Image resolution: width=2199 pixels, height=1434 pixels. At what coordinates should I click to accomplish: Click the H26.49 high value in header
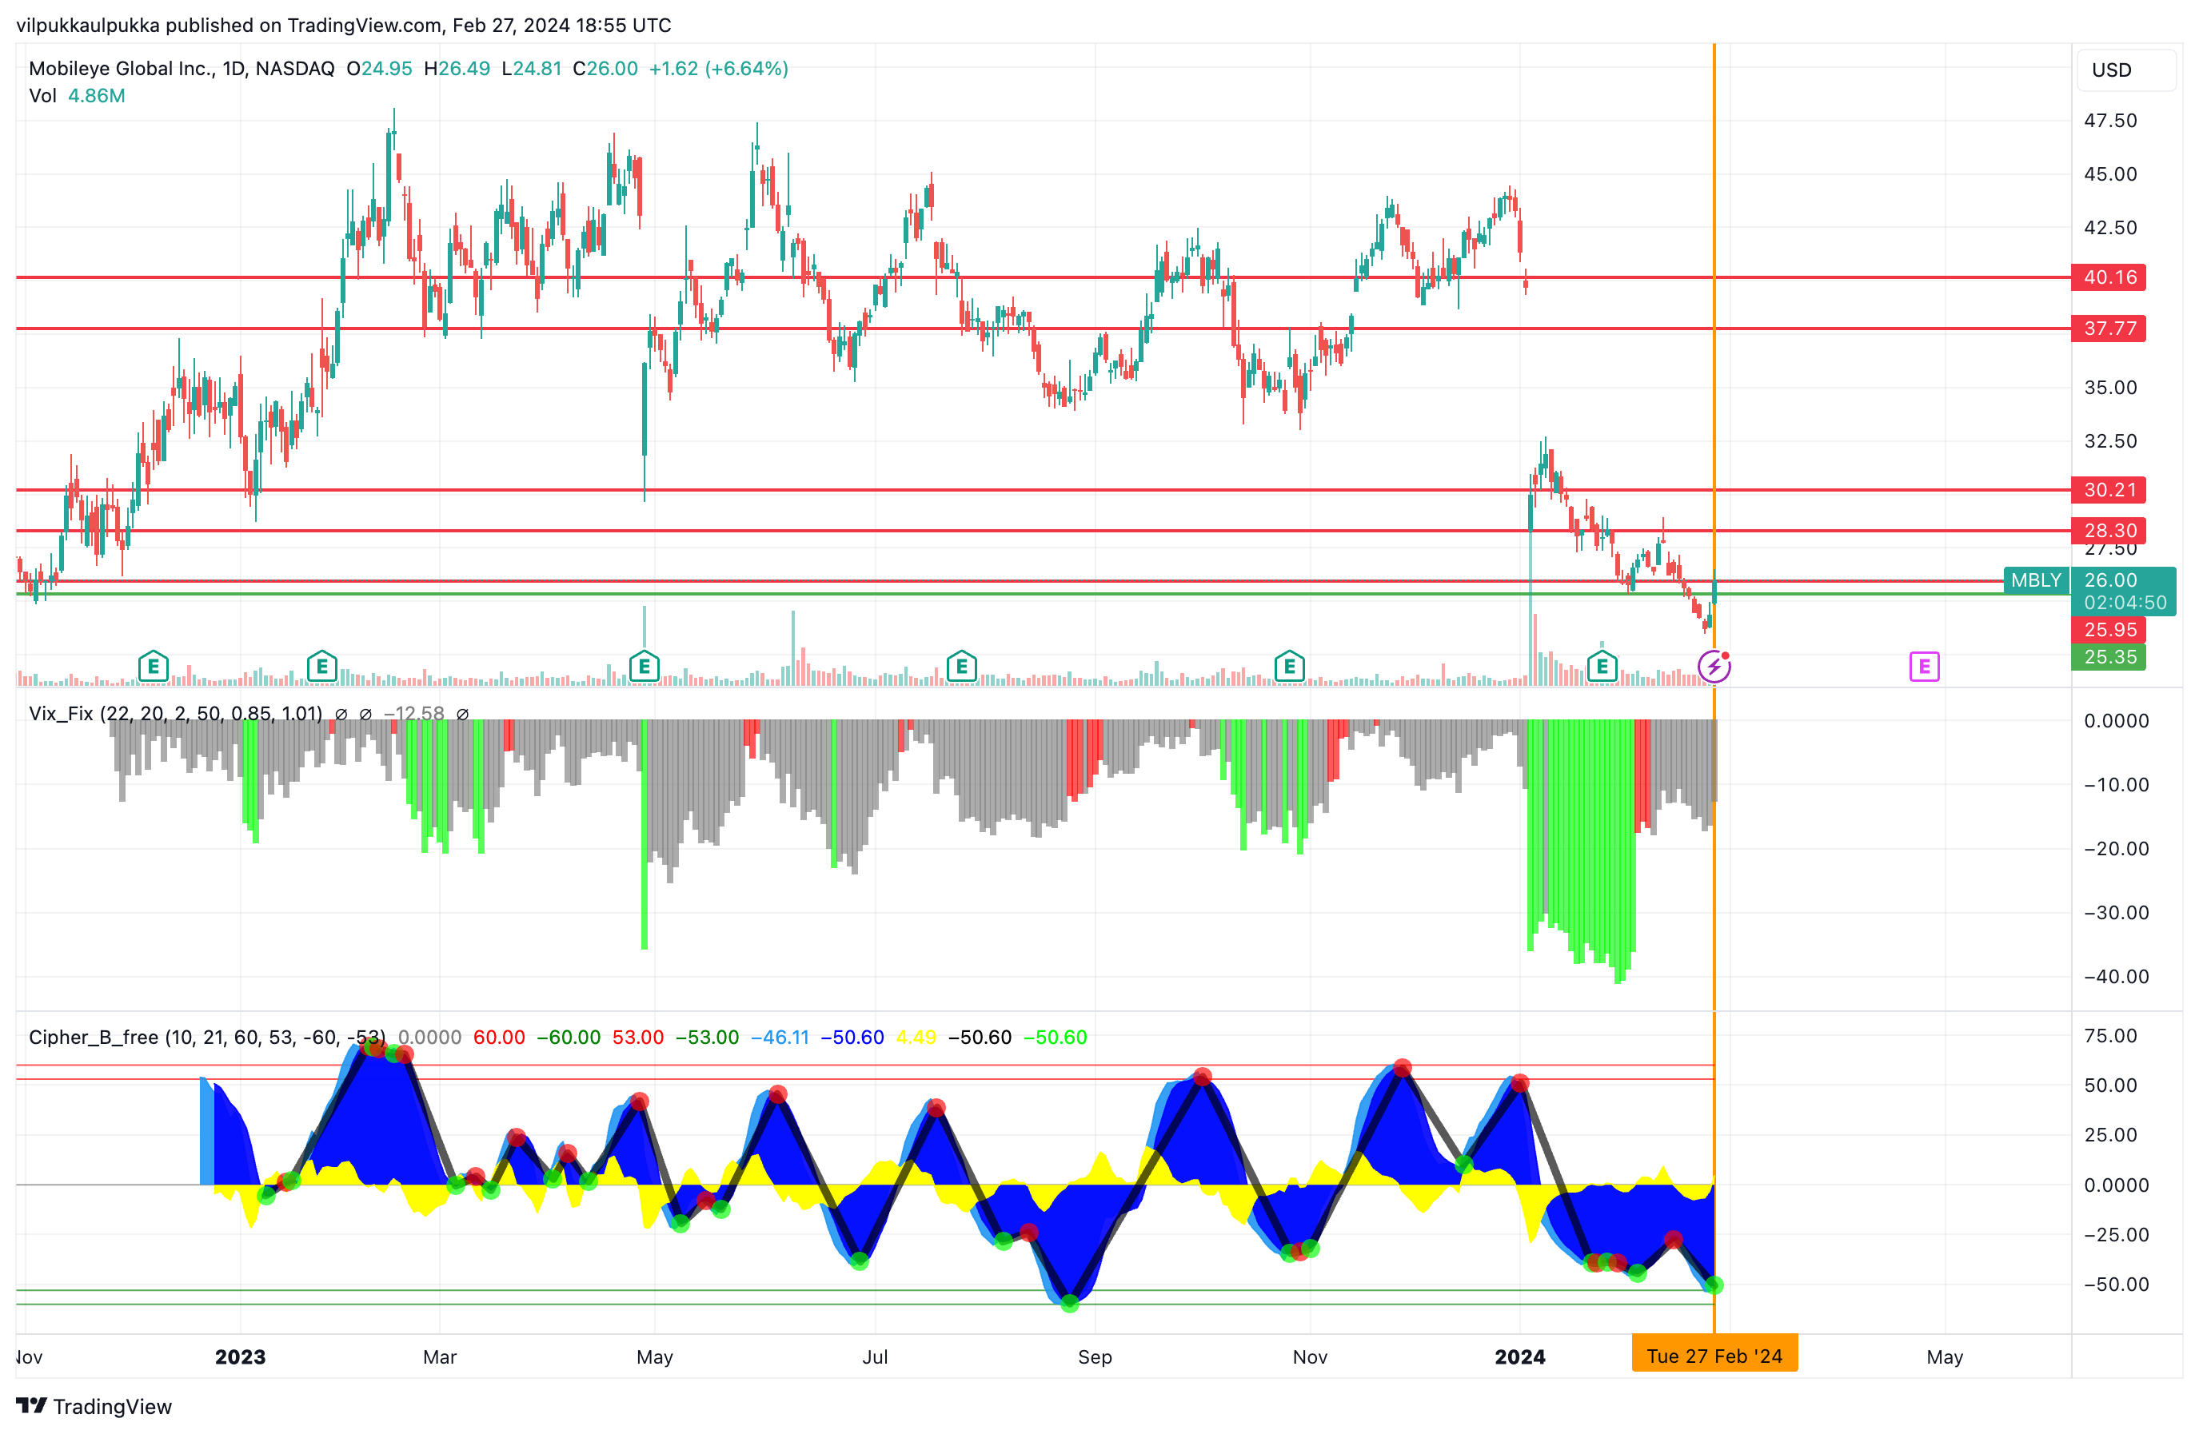pyautogui.click(x=457, y=68)
